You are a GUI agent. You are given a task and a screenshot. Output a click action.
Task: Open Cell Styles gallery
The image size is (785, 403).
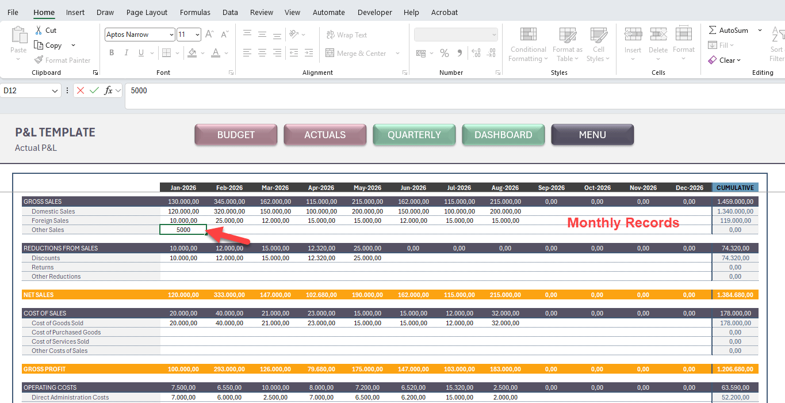tap(598, 44)
